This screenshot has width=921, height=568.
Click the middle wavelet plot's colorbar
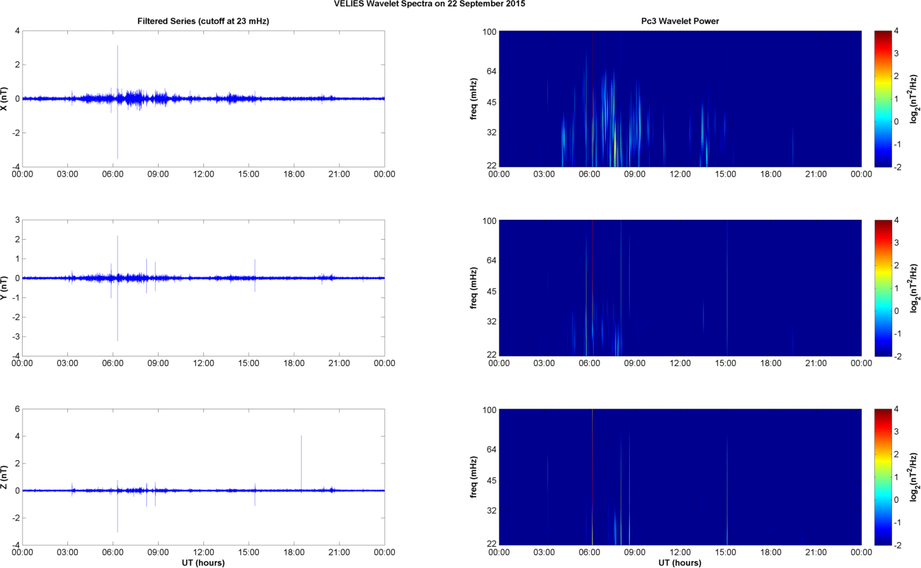pyautogui.click(x=883, y=288)
